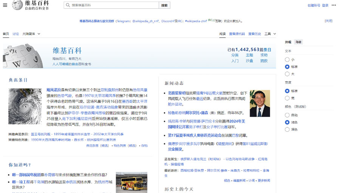The height and width of the screenshot is (193, 340).
Task: Open the 查看源代码 tab
Action: (x=237, y=34)
